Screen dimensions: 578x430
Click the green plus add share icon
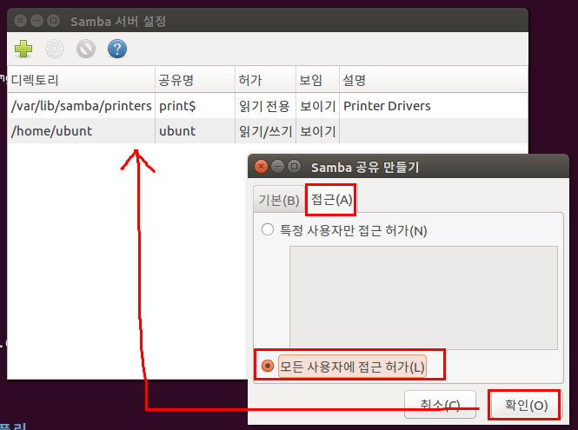click(23, 49)
